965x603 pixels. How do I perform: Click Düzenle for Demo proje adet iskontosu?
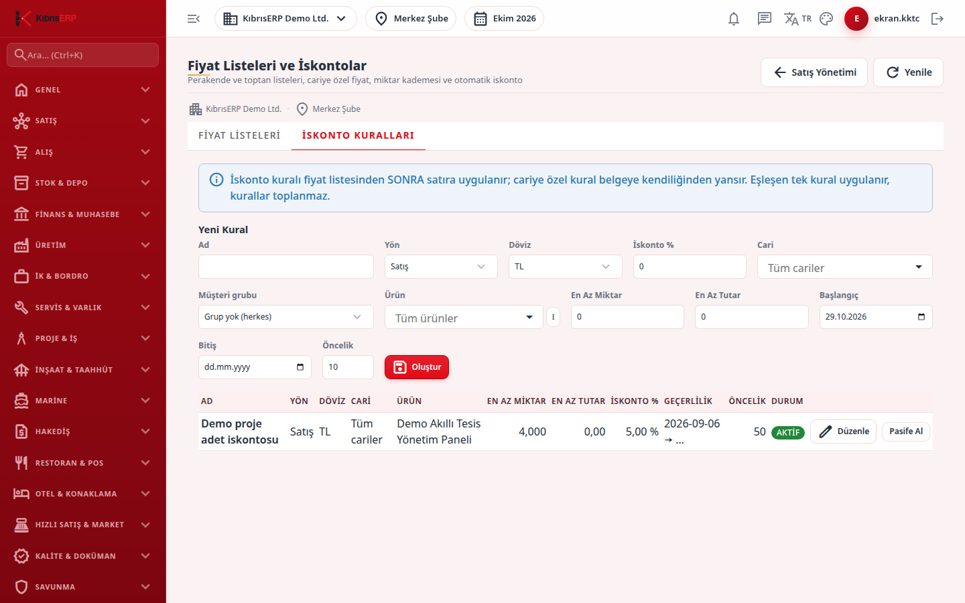[x=844, y=431]
